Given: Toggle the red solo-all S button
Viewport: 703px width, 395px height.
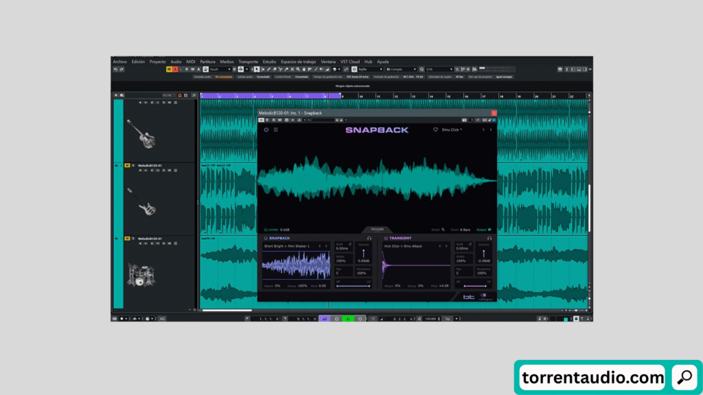Looking at the screenshot, I should pyautogui.click(x=175, y=69).
